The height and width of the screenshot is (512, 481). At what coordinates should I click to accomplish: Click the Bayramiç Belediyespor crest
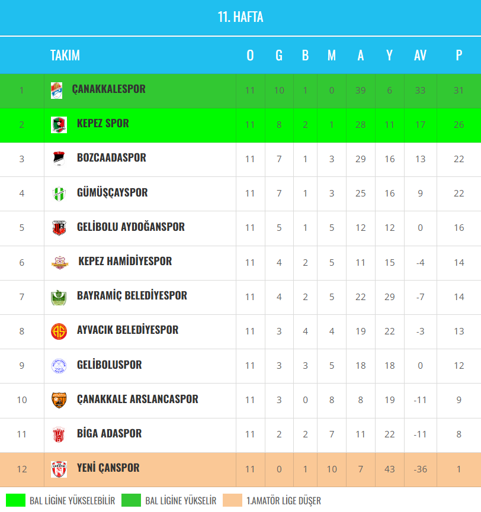[59, 297]
